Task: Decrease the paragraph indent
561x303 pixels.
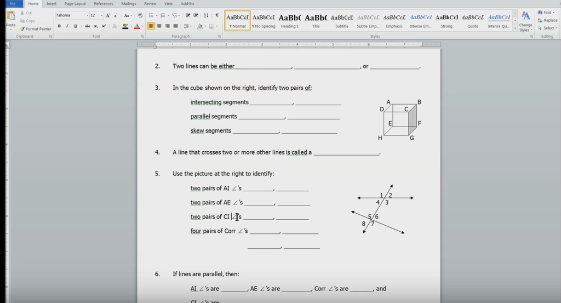Action: (187, 15)
